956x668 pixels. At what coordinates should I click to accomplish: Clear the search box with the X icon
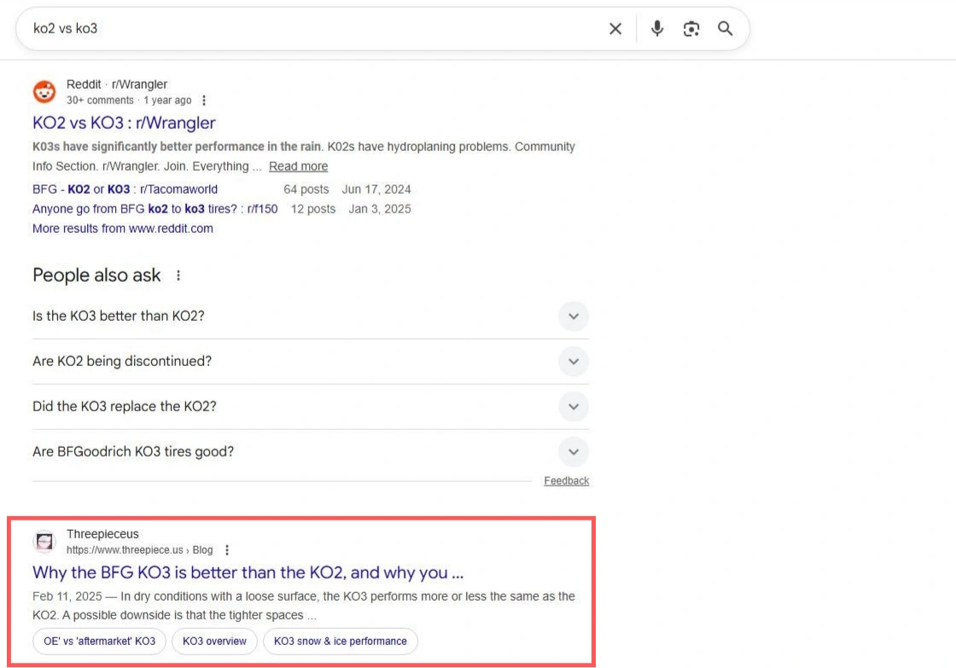(615, 29)
